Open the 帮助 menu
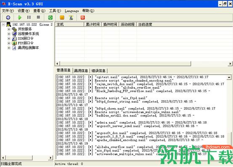The image size is (233, 167). click(x=88, y=11)
